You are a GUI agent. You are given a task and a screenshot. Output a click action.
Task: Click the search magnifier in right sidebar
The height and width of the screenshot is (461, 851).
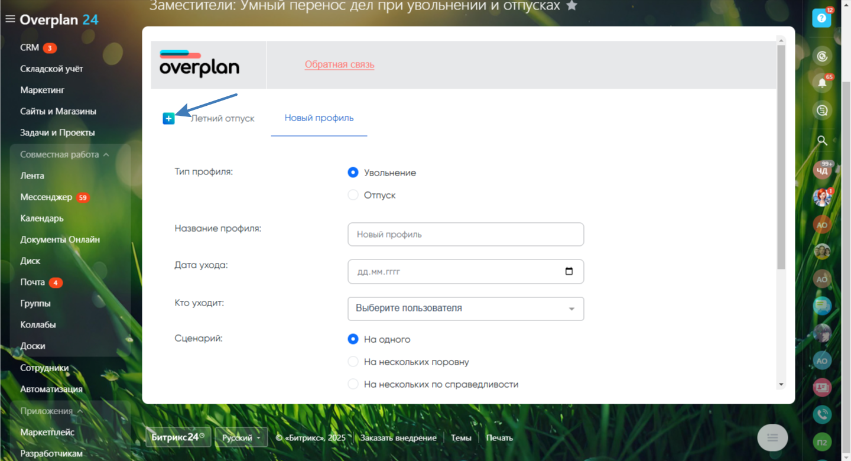pos(821,141)
